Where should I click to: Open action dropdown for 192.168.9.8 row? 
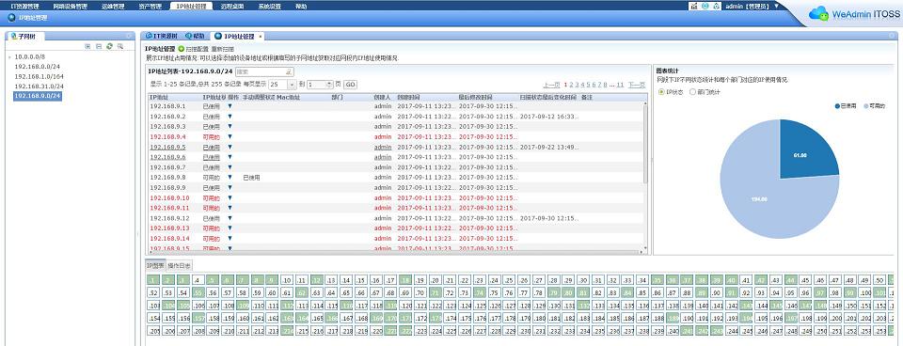click(x=230, y=178)
